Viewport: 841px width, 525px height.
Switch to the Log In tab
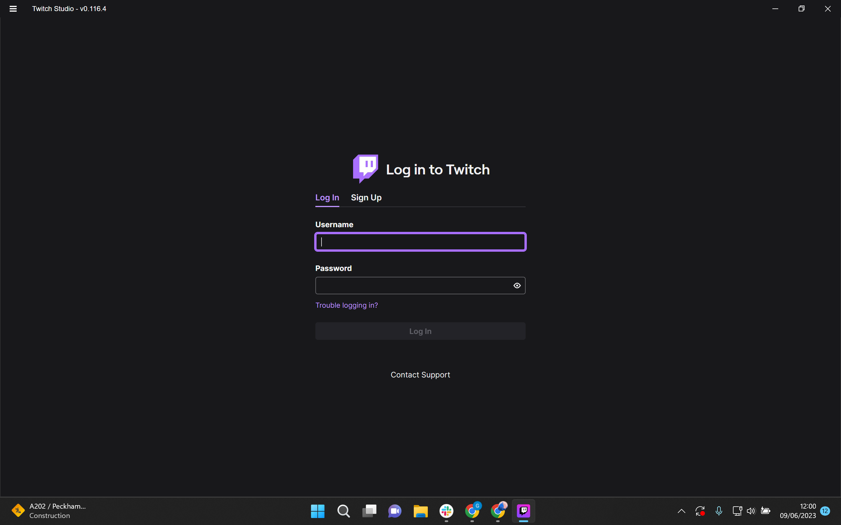click(x=327, y=197)
